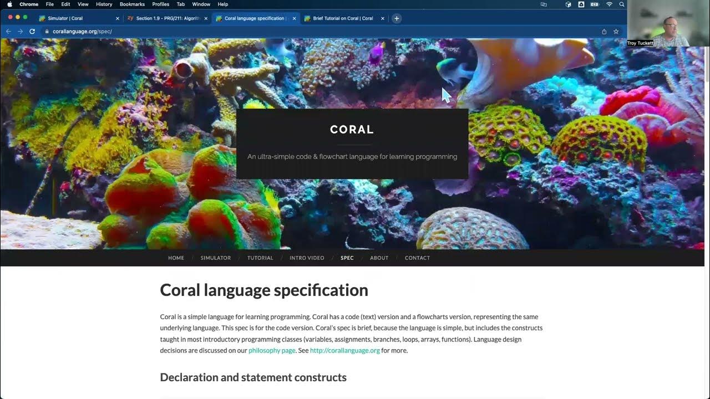Switch to Brief Tutorial on Coral tab
The image size is (710, 399).
(344, 18)
